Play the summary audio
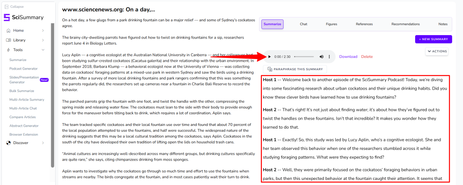Screen dimensions: 463x185 point(269,57)
